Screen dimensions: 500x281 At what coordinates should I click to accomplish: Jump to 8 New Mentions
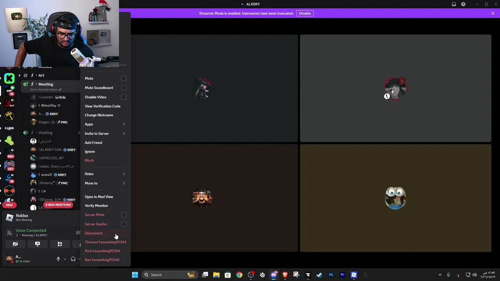(58, 205)
